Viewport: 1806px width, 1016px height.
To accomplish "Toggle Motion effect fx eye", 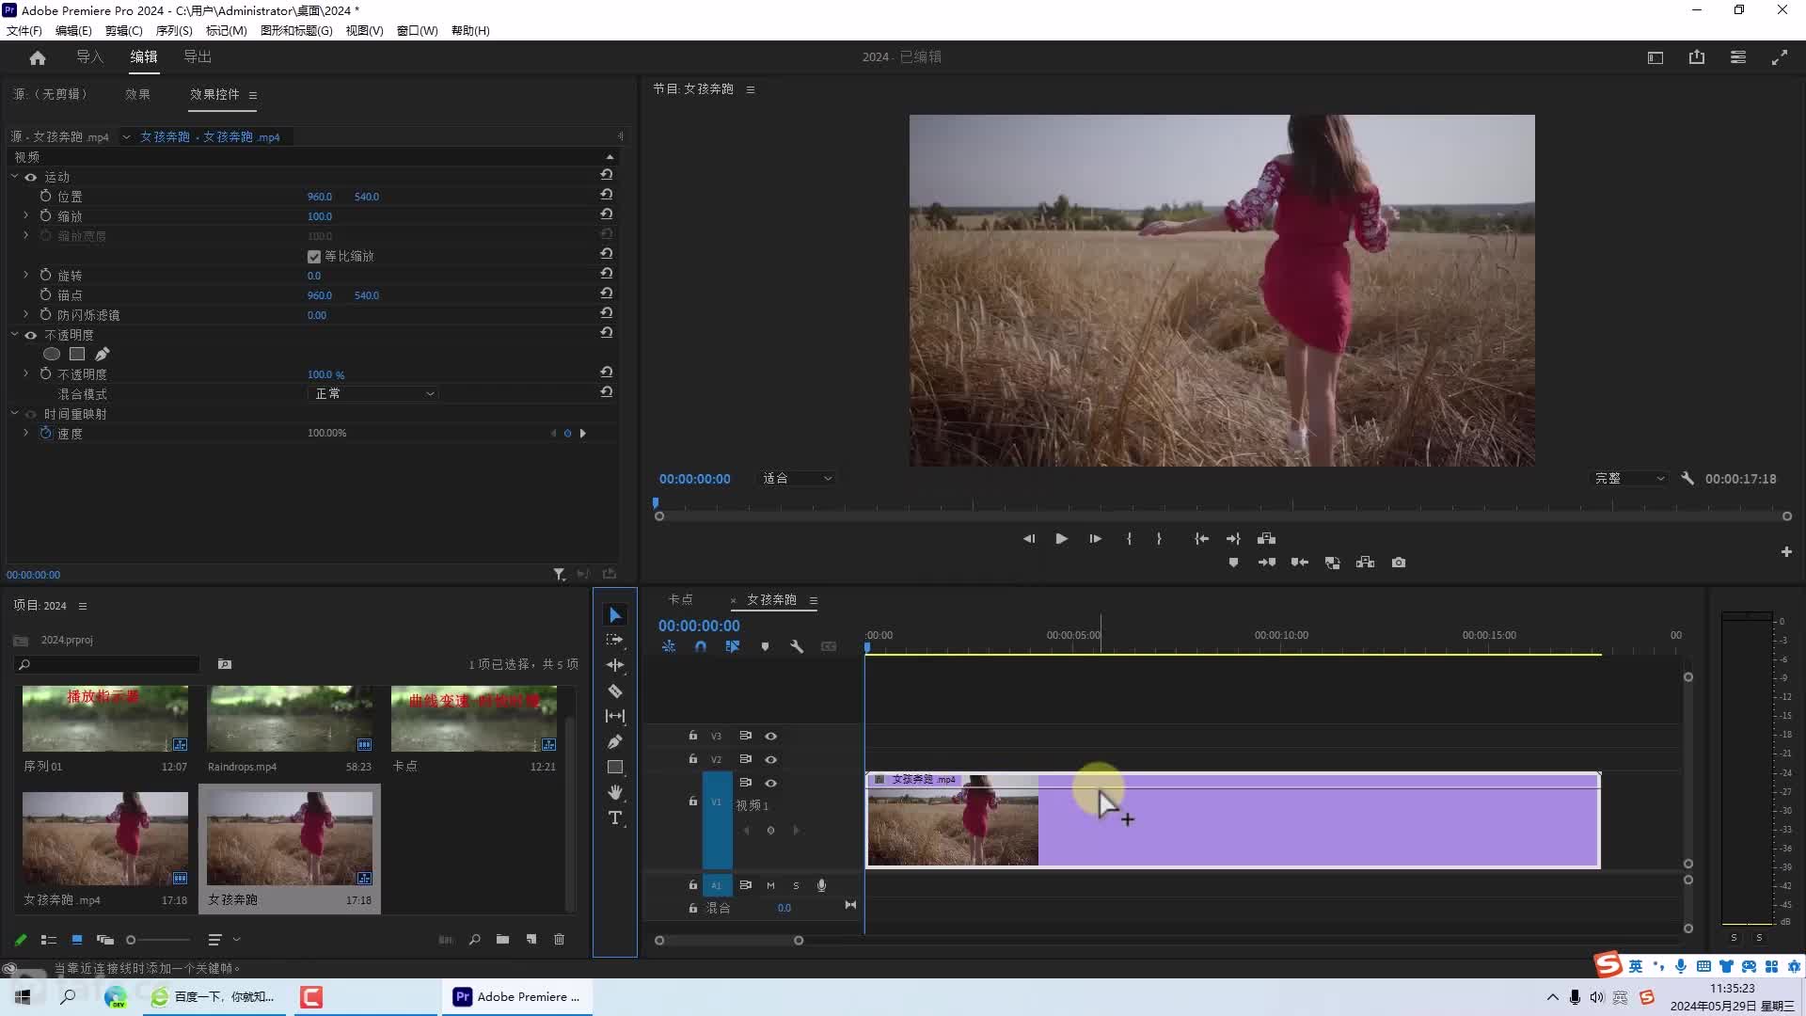I will click(x=31, y=177).
